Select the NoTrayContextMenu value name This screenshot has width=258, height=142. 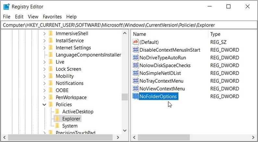coord(161,81)
